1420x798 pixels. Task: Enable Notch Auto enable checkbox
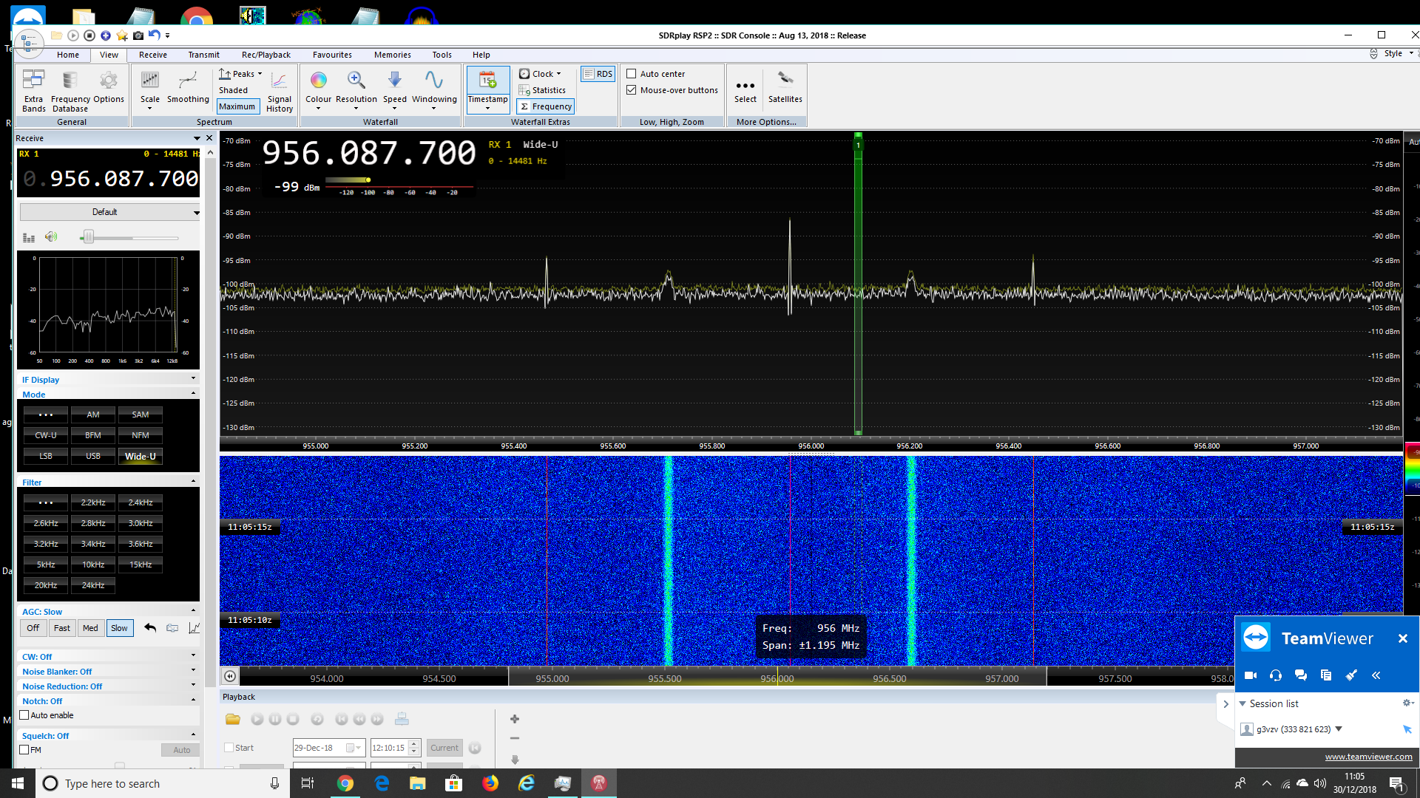24,715
